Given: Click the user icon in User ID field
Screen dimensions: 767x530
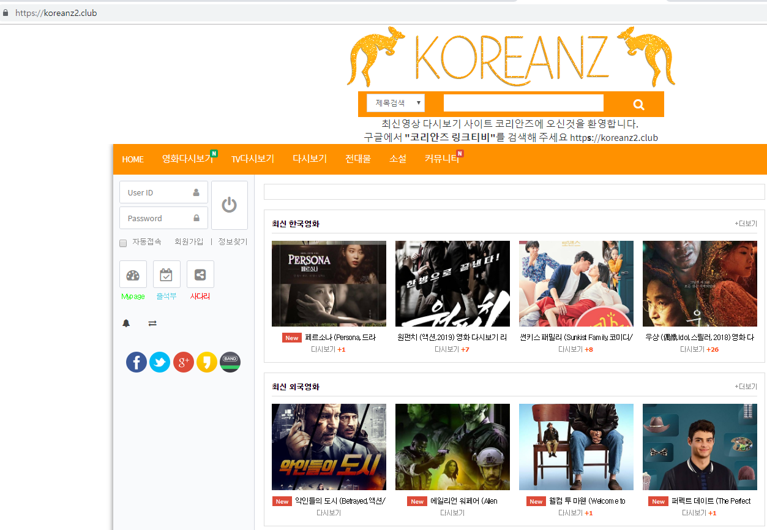Looking at the screenshot, I should 196,192.
